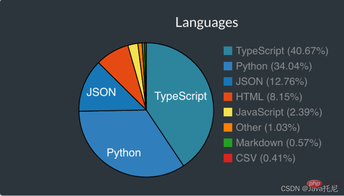Click the red CSV legend swatch
This screenshot has width=344, height=196.
pyautogui.click(x=228, y=158)
